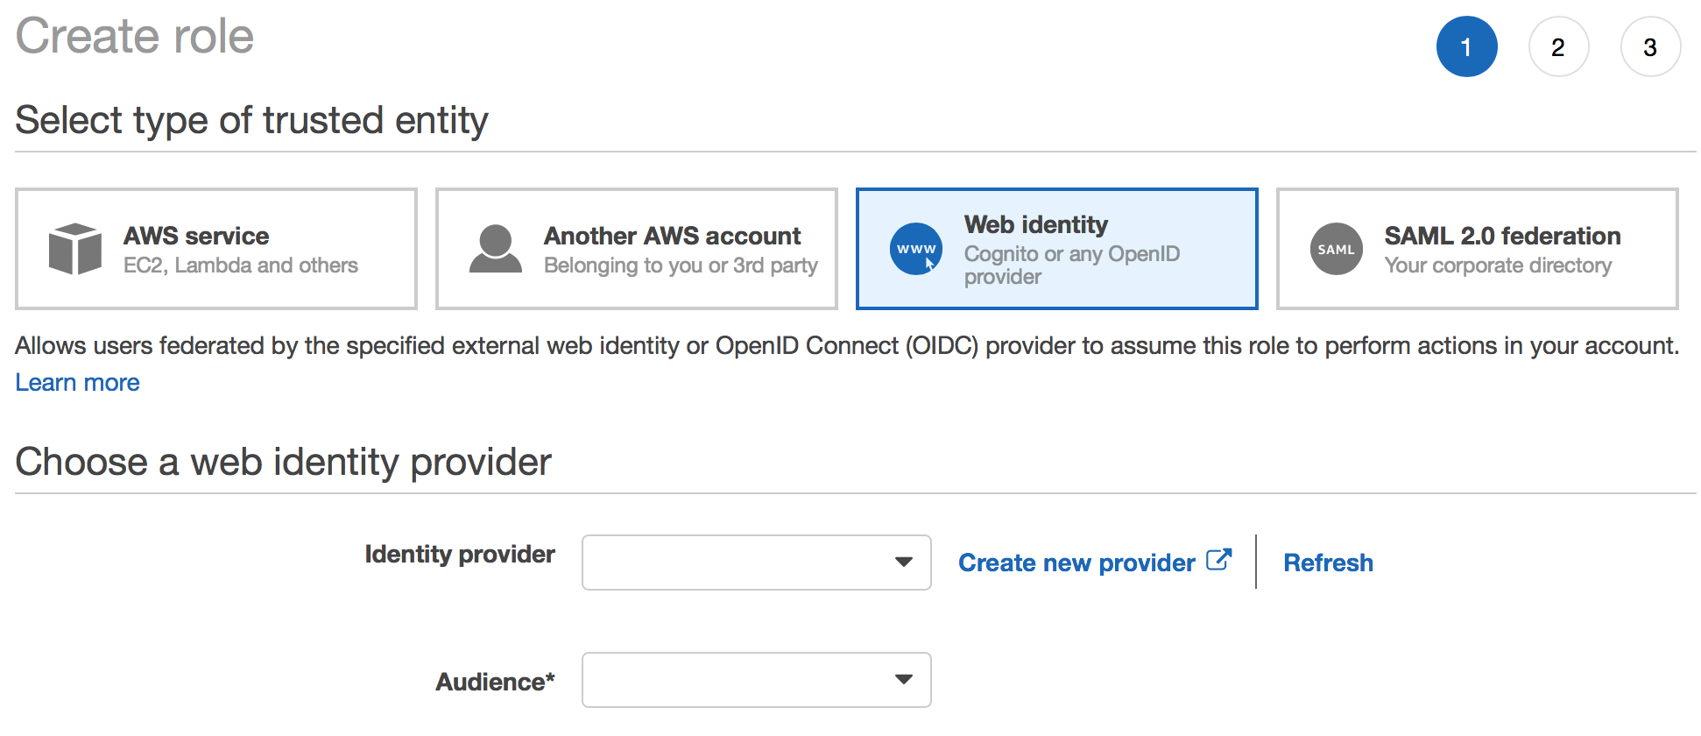1701x736 pixels.
Task: Click the Identity provider field label
Action: pos(460,555)
